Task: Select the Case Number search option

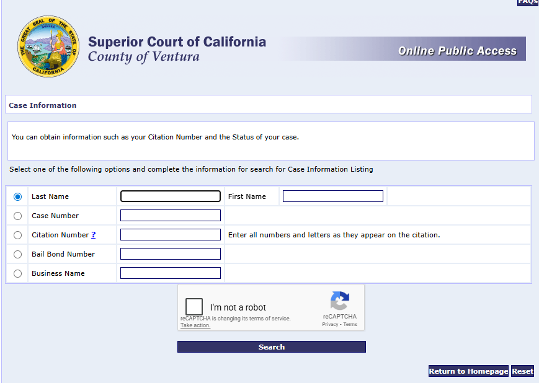Action: 17,216
